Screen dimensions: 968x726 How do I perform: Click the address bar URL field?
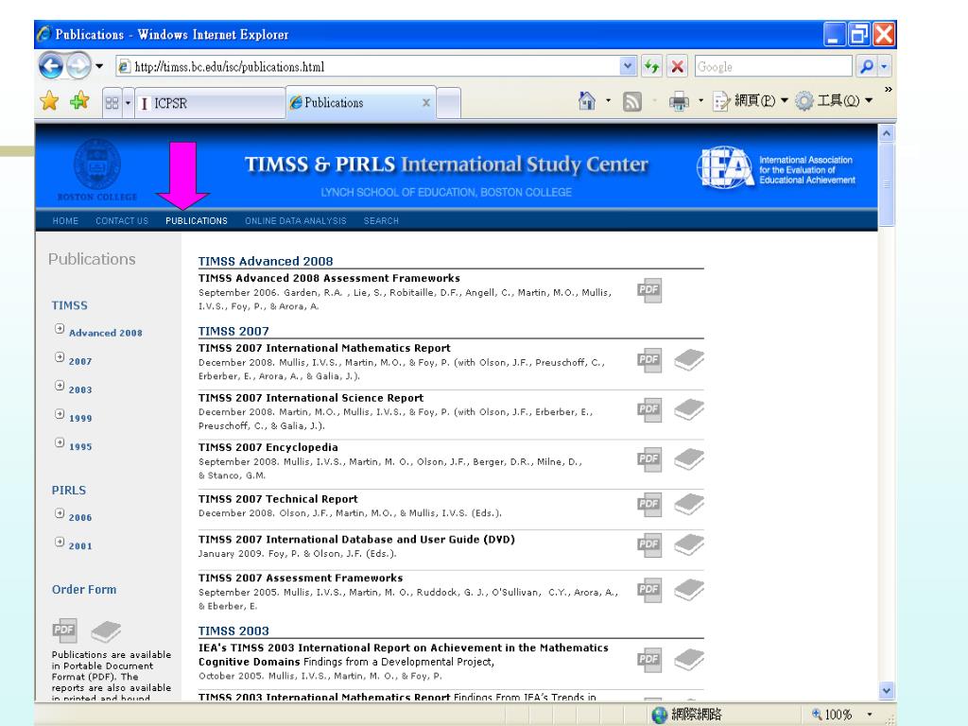368,67
